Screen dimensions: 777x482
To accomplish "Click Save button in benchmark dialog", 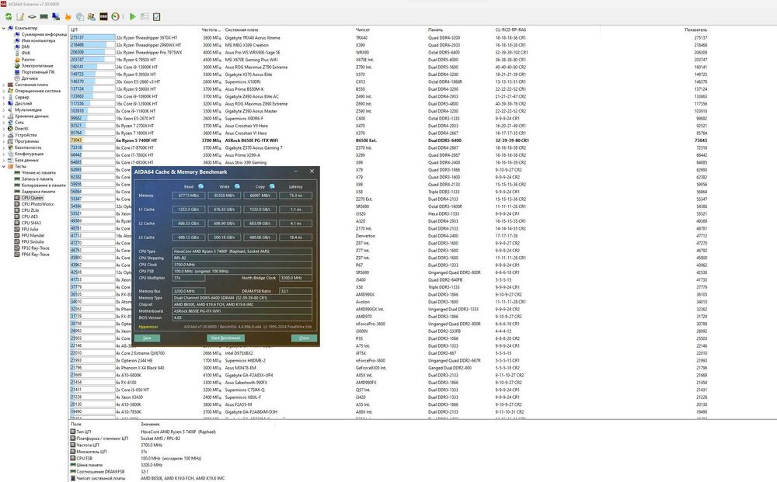I will tap(147, 338).
